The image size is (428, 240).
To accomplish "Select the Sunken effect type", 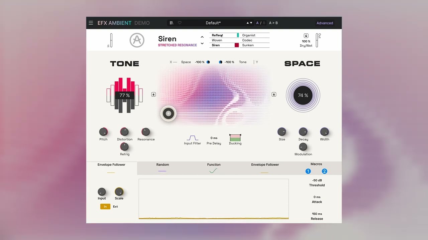I will click(x=255, y=45).
